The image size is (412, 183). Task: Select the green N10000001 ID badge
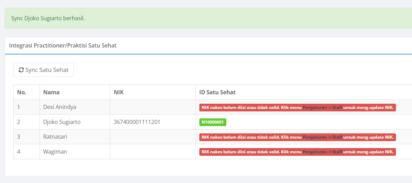pyautogui.click(x=213, y=122)
